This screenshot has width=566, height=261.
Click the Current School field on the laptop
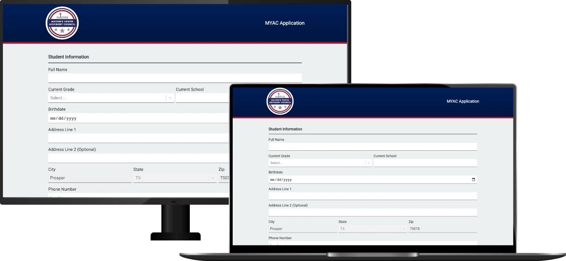[425, 163]
